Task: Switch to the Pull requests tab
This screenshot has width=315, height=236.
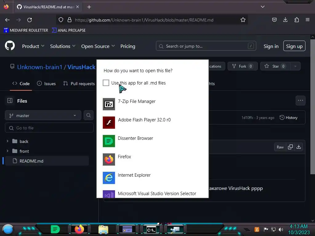Action: tap(79, 84)
